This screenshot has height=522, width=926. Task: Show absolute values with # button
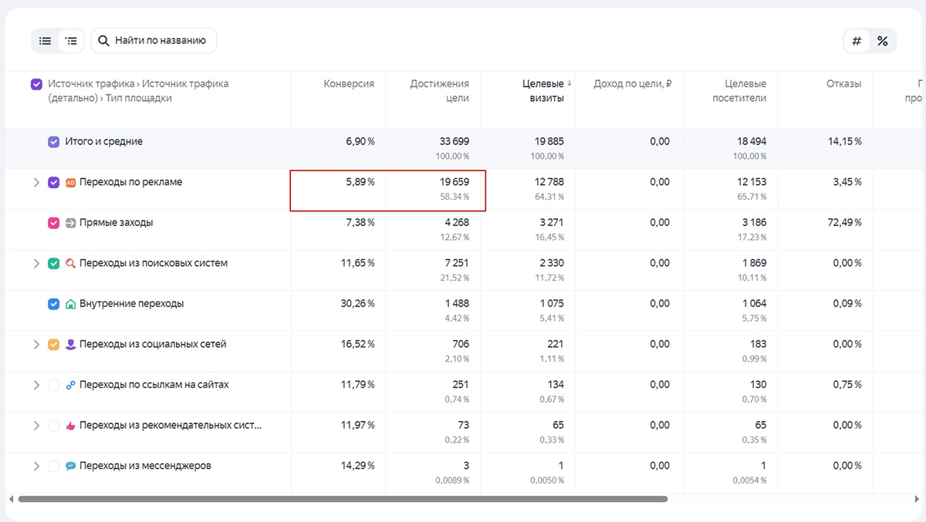pyautogui.click(x=857, y=41)
